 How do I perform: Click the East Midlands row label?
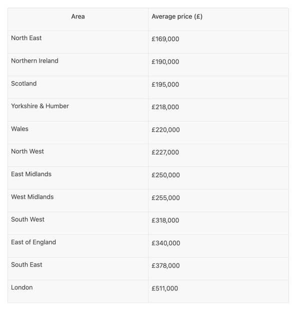pos(31,174)
